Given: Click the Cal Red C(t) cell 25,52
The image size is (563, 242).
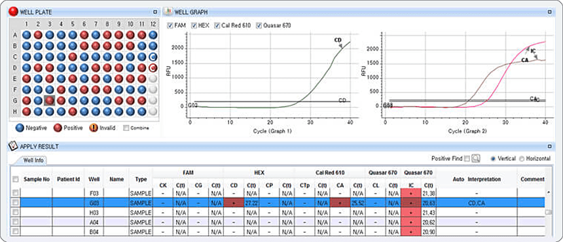Looking at the screenshot, I should tap(357, 203).
